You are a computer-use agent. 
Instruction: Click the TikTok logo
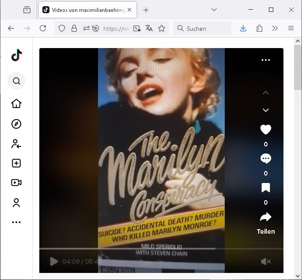17,55
